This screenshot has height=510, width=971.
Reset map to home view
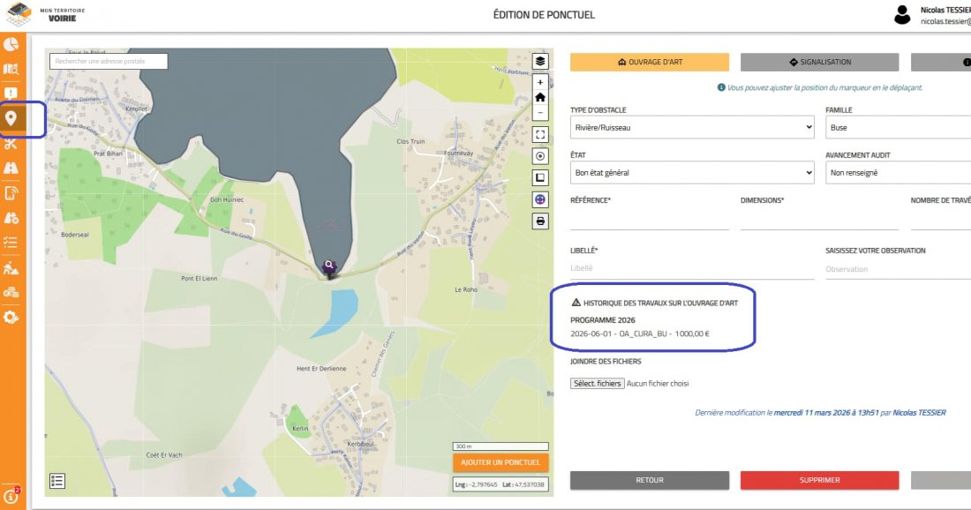point(540,97)
